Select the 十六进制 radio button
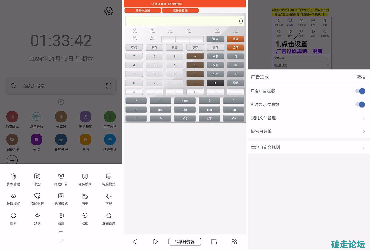The image size is (370, 250). tap(134, 30)
